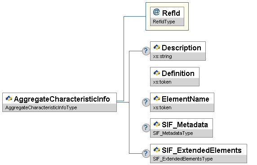This screenshot has height=165, width=257.
Task: Click the element icon beside SIF_Metadata
Action: tap(156, 124)
